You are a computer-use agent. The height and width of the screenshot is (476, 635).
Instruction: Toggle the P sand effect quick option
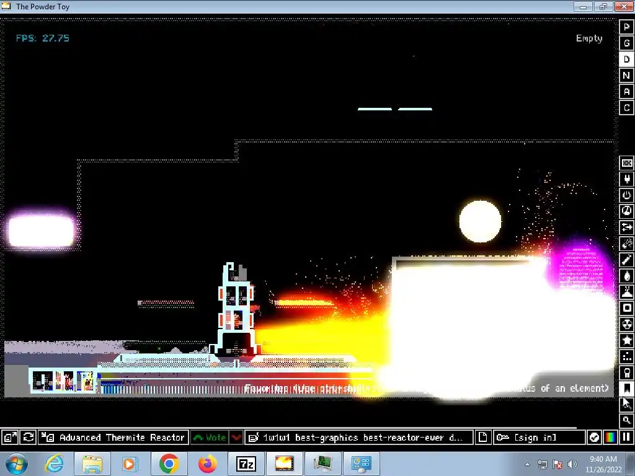pos(626,27)
